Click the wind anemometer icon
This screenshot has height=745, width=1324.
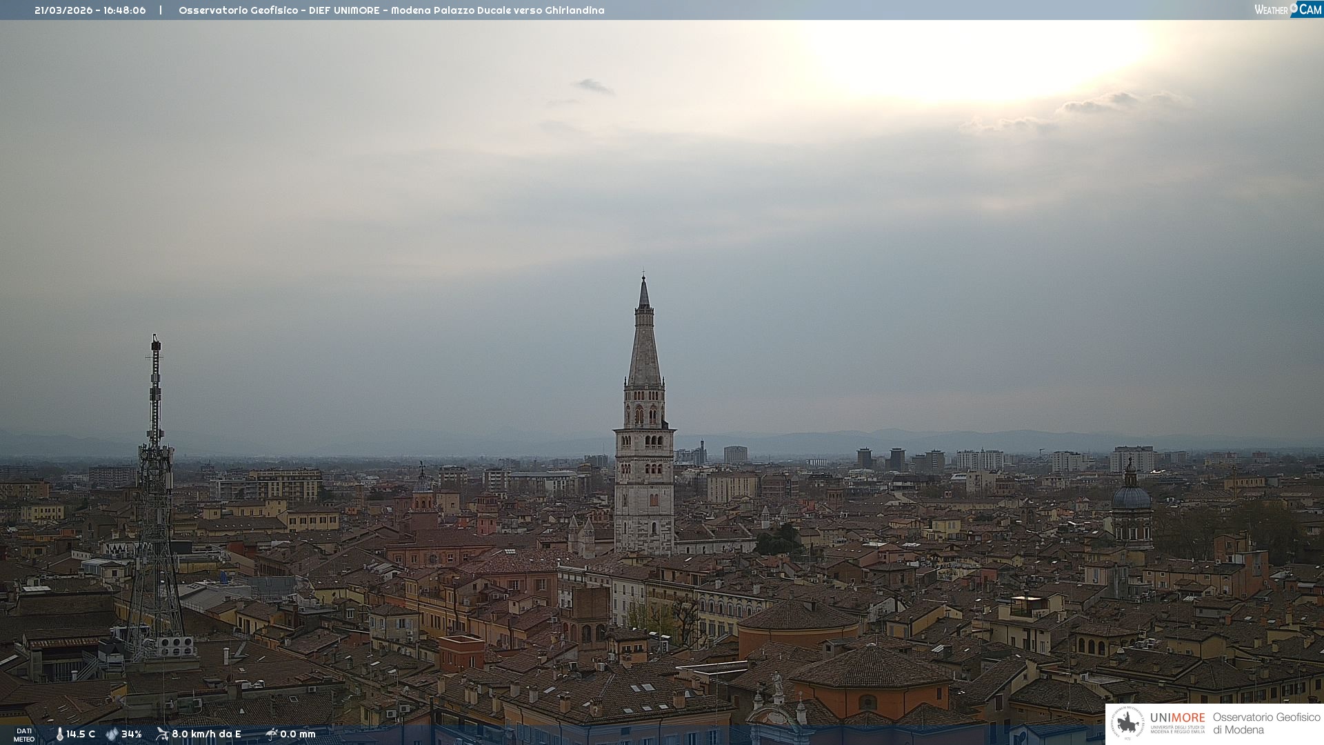[x=162, y=734]
